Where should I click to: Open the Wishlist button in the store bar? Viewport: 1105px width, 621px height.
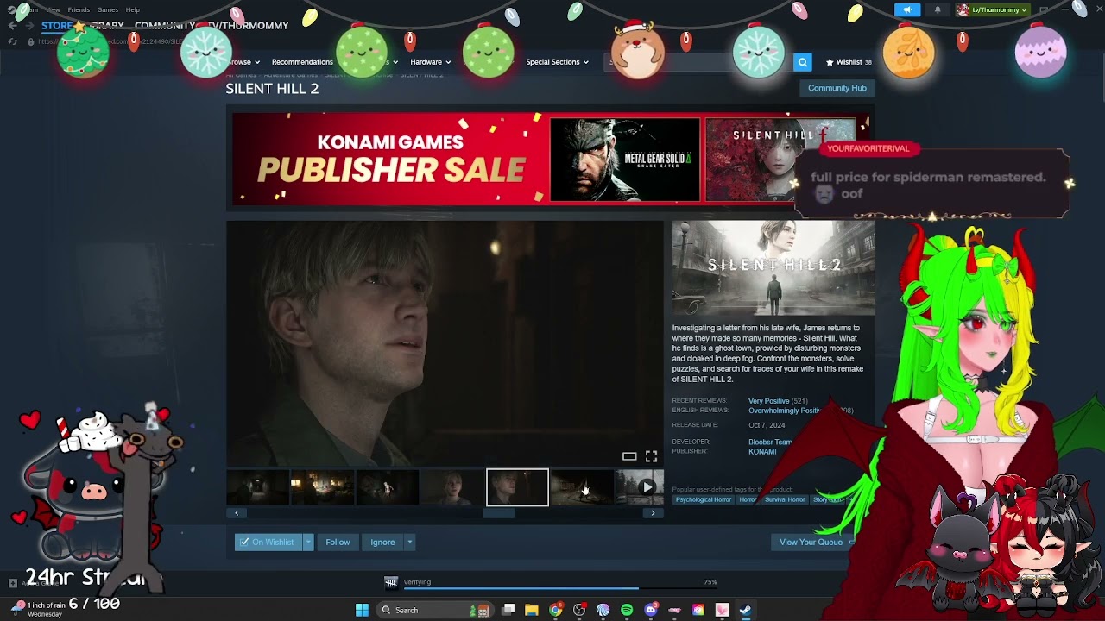click(849, 62)
